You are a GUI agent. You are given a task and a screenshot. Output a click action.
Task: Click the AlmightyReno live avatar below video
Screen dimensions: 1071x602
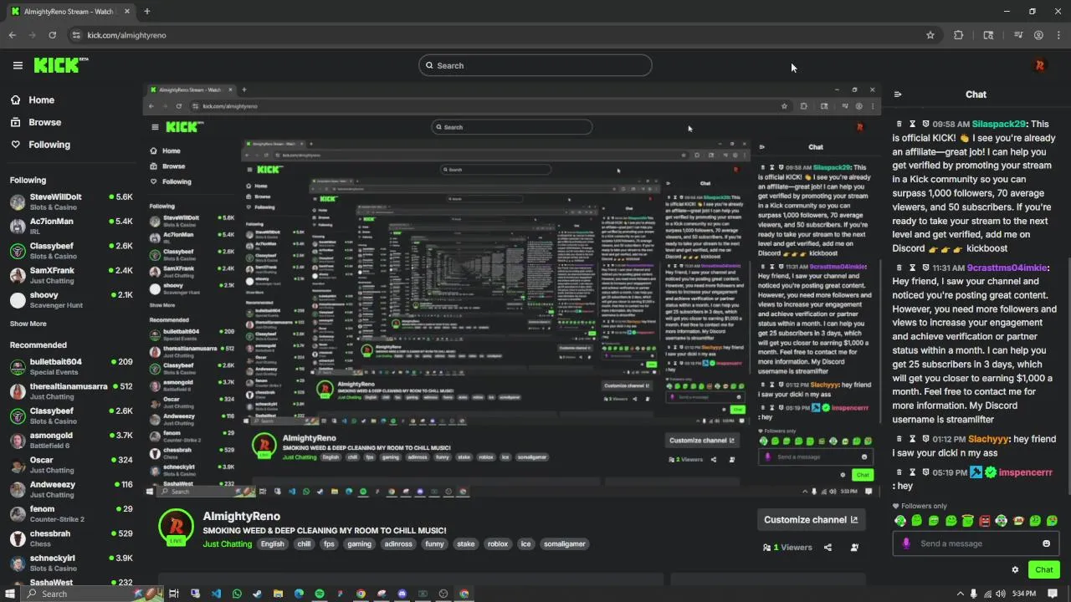point(176,527)
